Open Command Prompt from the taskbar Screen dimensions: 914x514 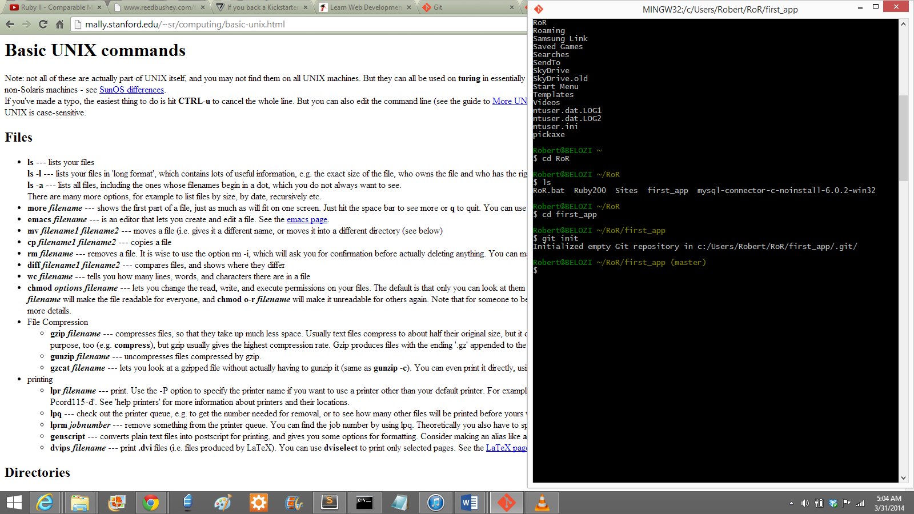[364, 503]
